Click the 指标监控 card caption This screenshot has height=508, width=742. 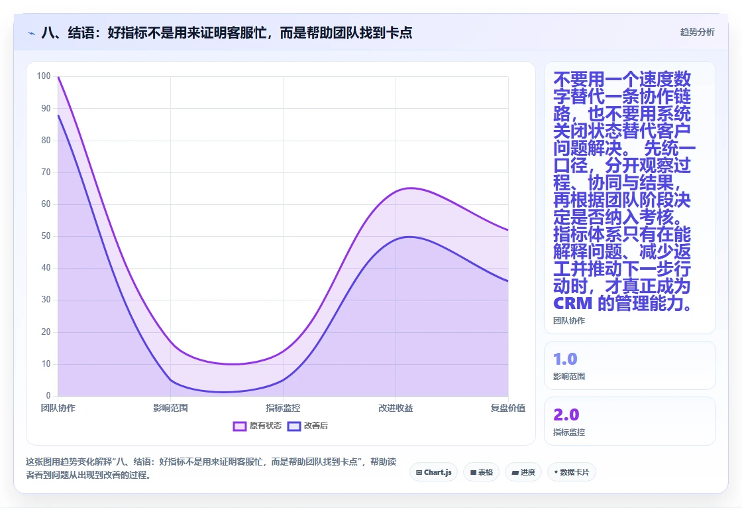(569, 432)
